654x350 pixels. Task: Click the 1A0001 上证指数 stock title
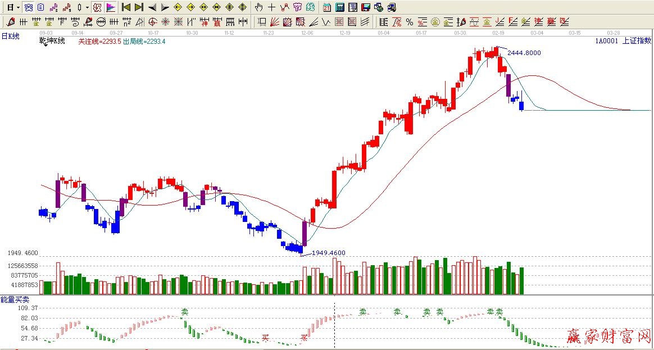(x=623, y=40)
